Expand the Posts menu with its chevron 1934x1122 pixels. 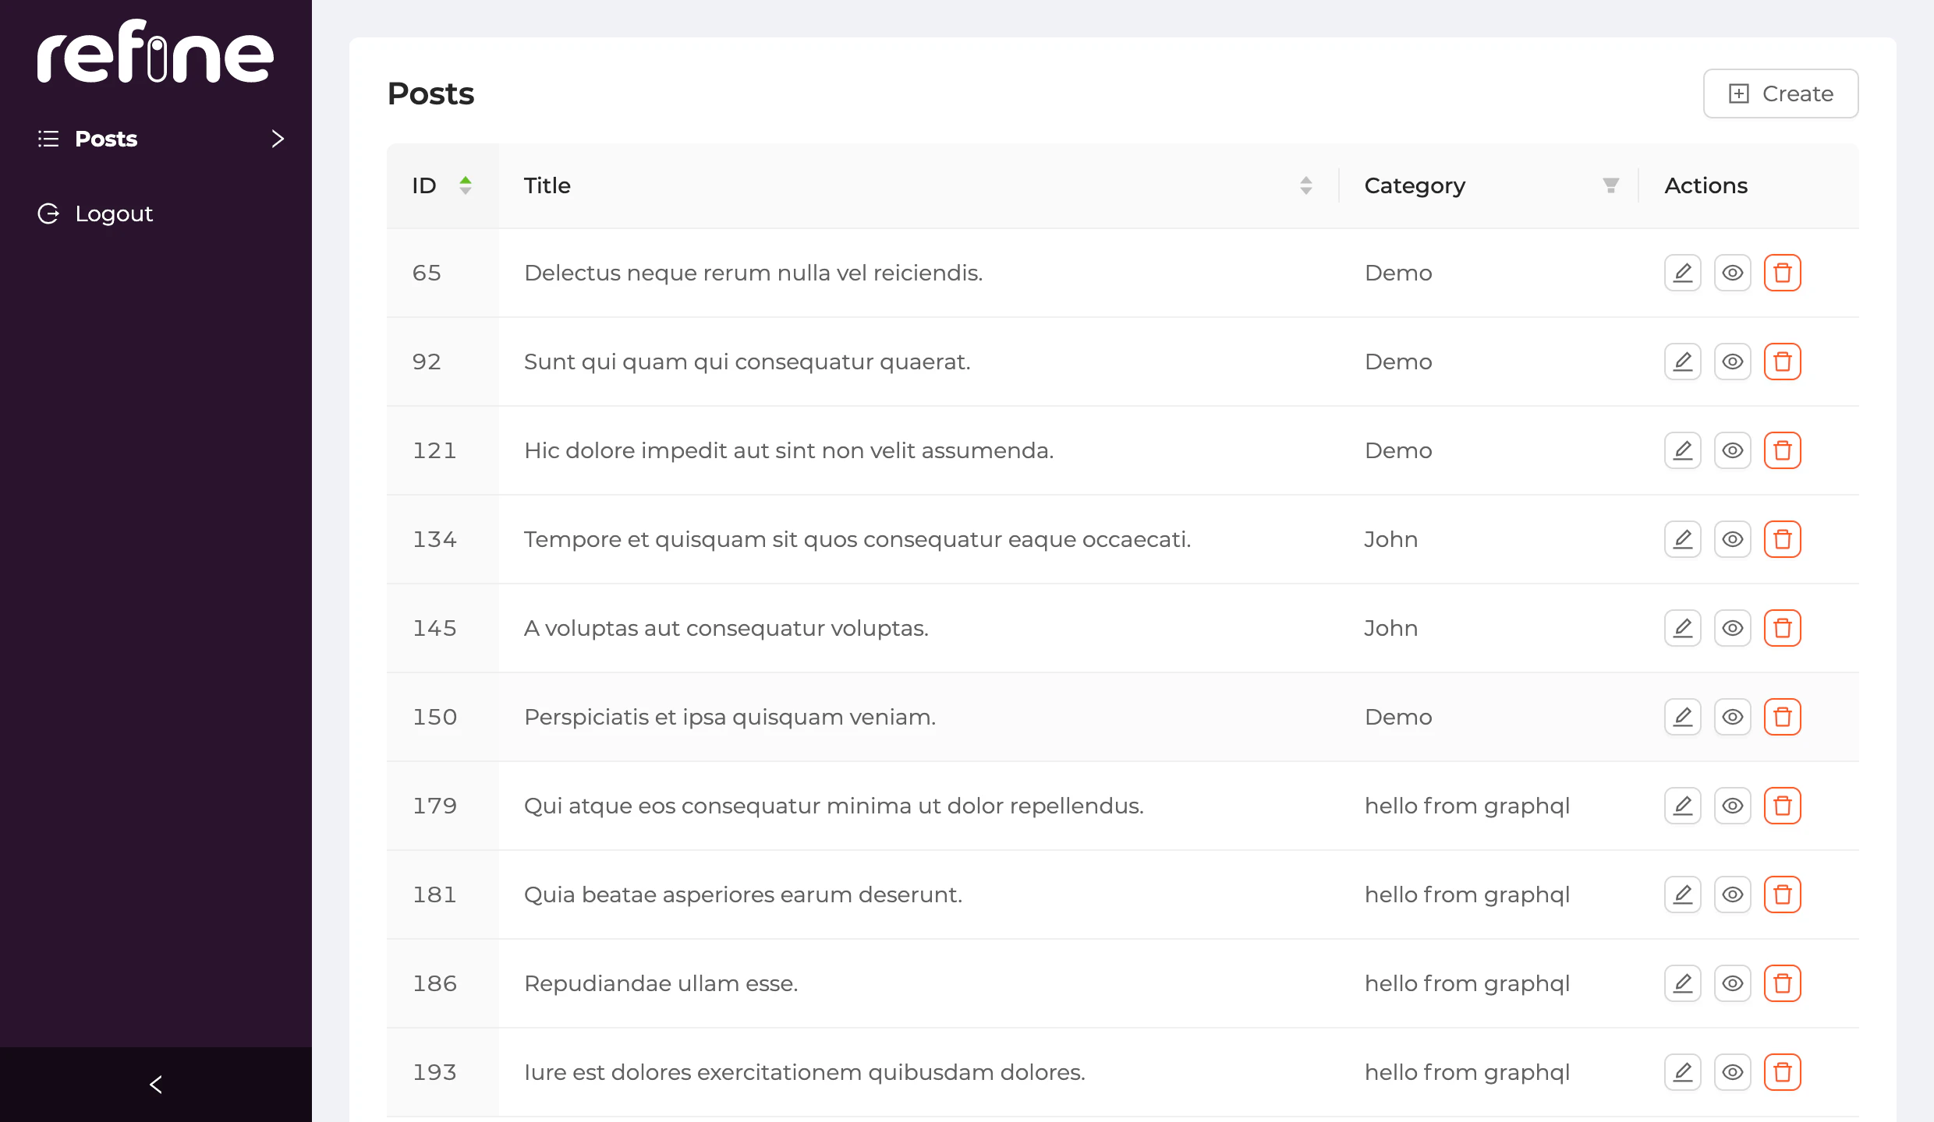click(277, 138)
